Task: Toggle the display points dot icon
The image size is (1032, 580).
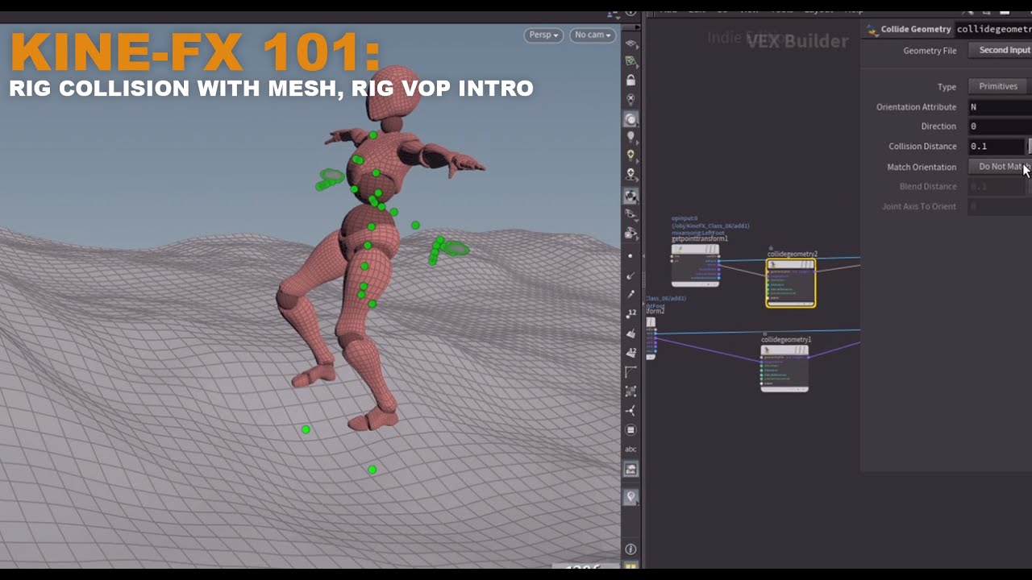Action: (631, 256)
